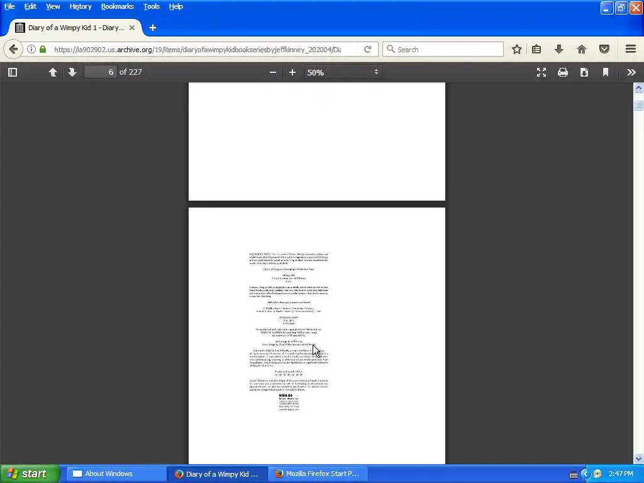Open the View menu
This screenshot has height=483, width=644.
tap(53, 6)
